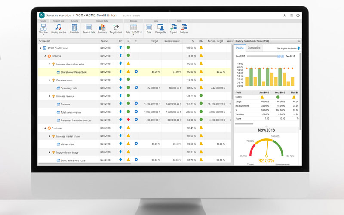344x215 pixels.
Task: Click the refresh icon in header
Action: click(298, 15)
